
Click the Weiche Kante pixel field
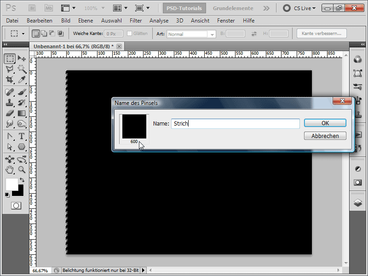tap(114, 34)
